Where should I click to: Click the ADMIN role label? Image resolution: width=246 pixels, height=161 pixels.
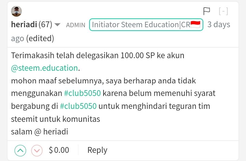pos(76,25)
